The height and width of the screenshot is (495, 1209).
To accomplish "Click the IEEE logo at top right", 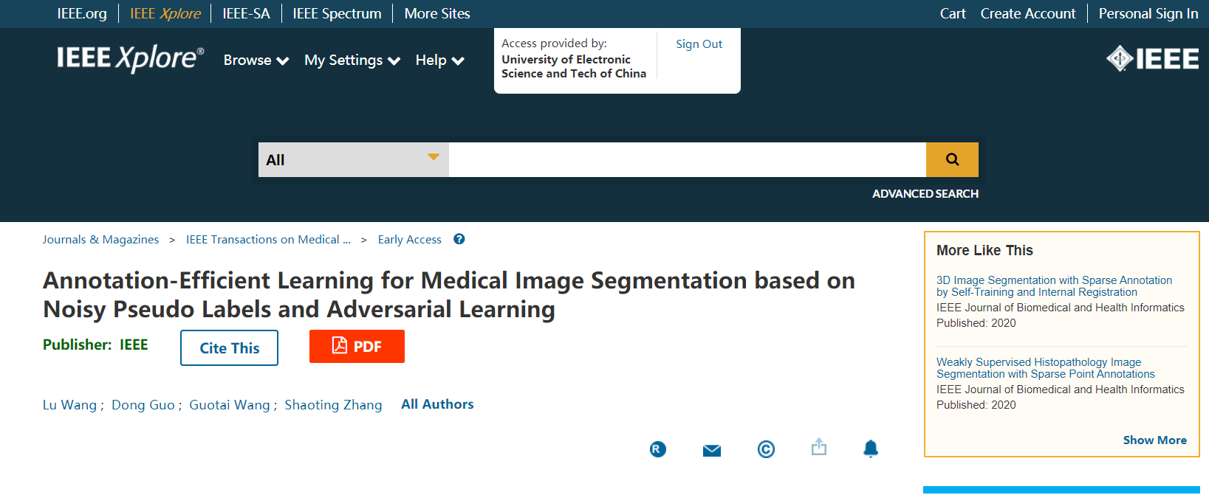I will 1152,59.
